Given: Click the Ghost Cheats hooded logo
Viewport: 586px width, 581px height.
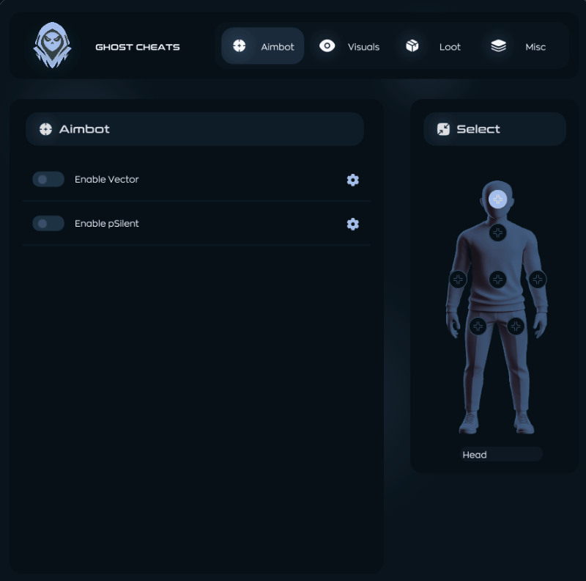Looking at the screenshot, I should 52,45.
